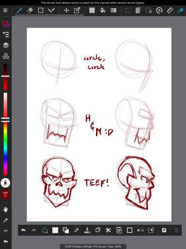Image resolution: width=186 pixels, height=249 pixels.
Task: Open the hamburger main menu
Action: tap(5, 10)
